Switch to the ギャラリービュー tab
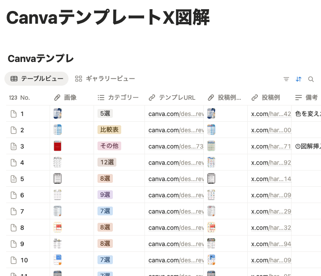Screen dimensions: 321x276 (105, 79)
